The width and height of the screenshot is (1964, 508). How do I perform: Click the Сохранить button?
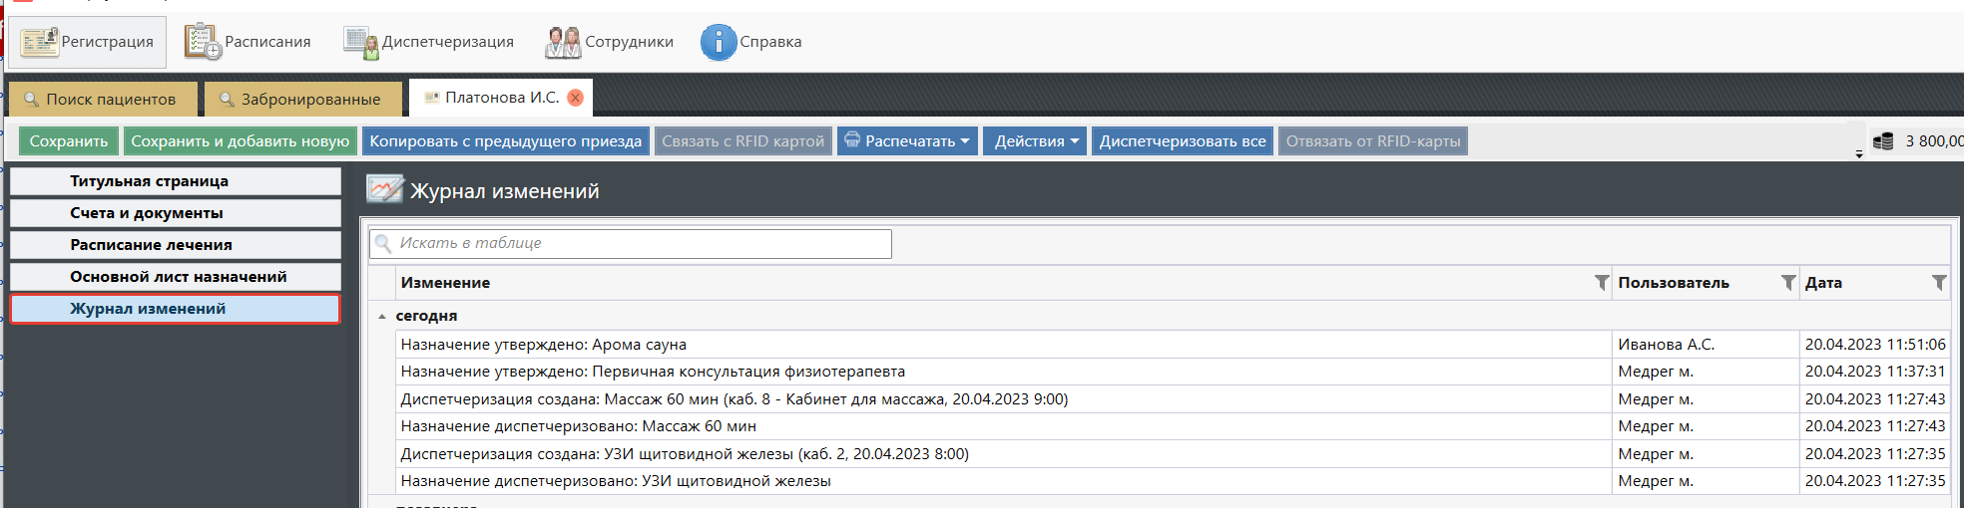coord(69,141)
